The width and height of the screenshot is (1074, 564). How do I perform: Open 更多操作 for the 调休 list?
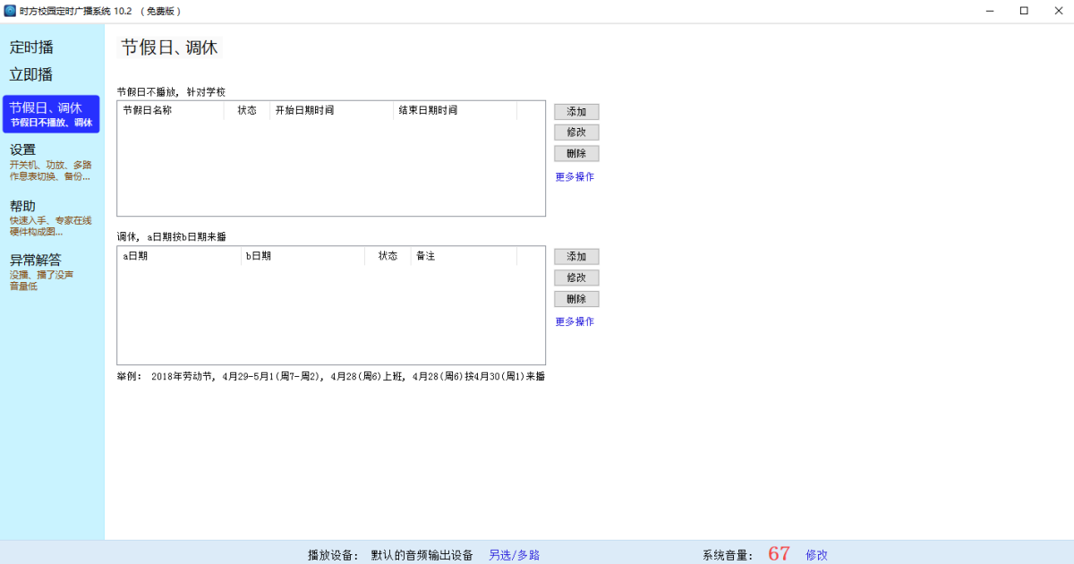(x=575, y=321)
